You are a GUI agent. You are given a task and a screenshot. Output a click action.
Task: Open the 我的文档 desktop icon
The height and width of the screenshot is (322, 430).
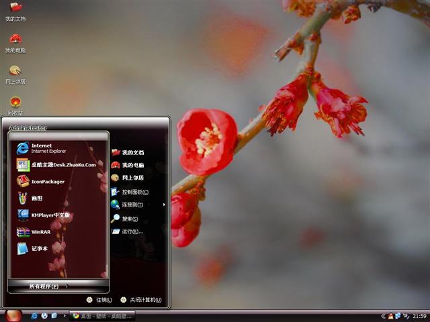pyautogui.click(x=15, y=11)
